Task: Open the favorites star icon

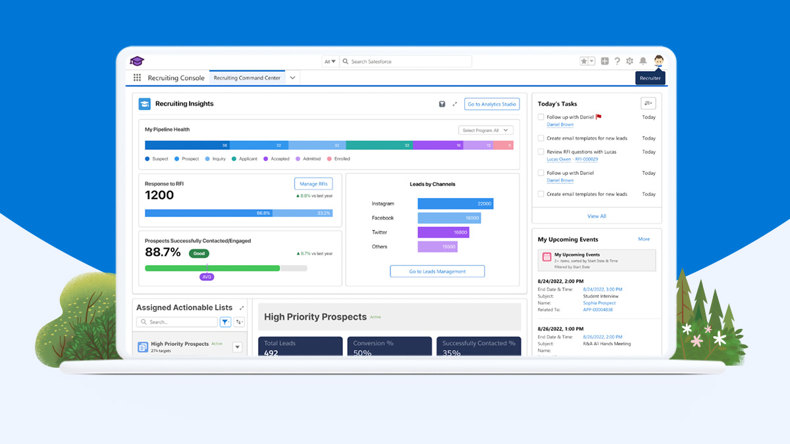Action: coord(584,61)
